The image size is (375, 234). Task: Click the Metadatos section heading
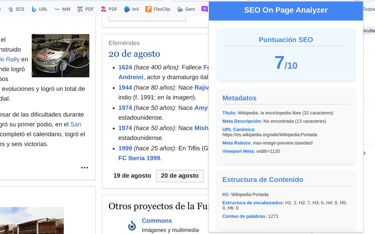coord(239,98)
